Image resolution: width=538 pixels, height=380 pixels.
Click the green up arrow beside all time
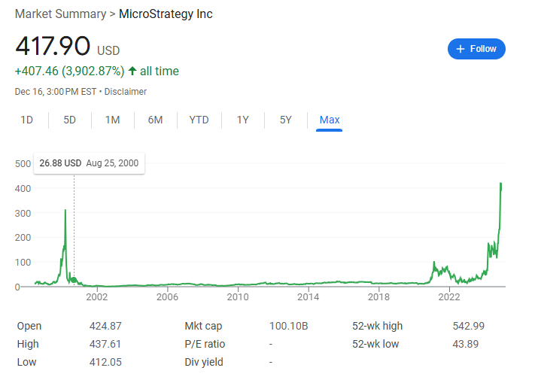(132, 71)
